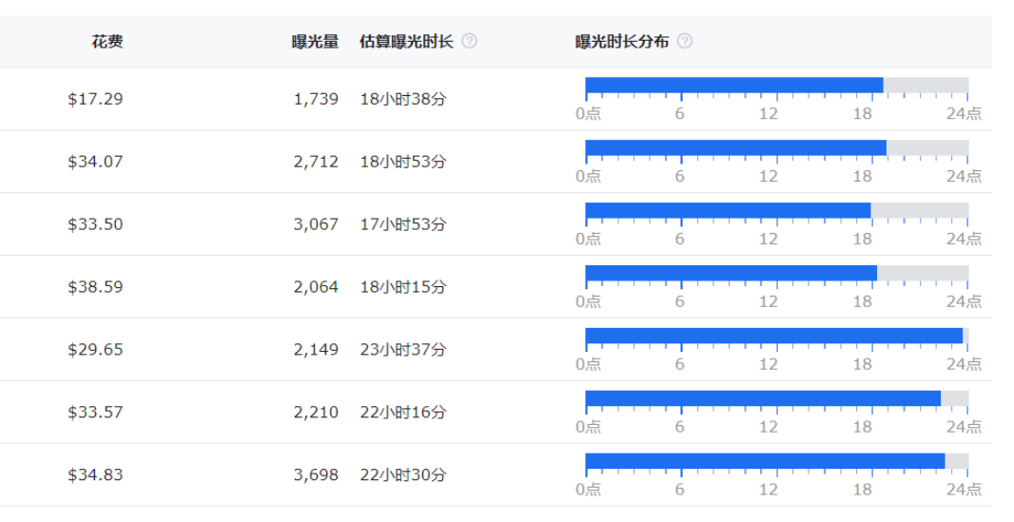Select the $17.29 cost cell
Screen dimensions: 1014x522
coord(95,99)
